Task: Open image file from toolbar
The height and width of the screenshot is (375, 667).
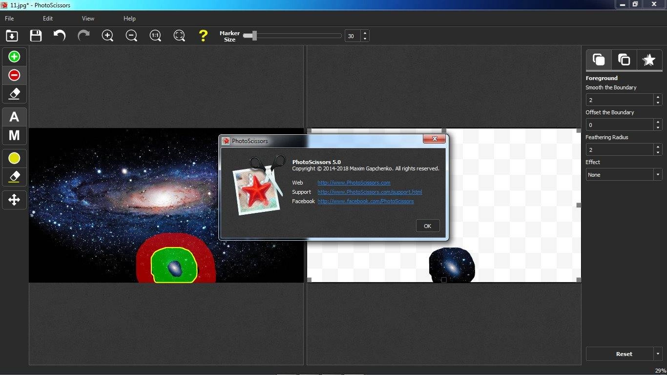Action: click(12, 36)
